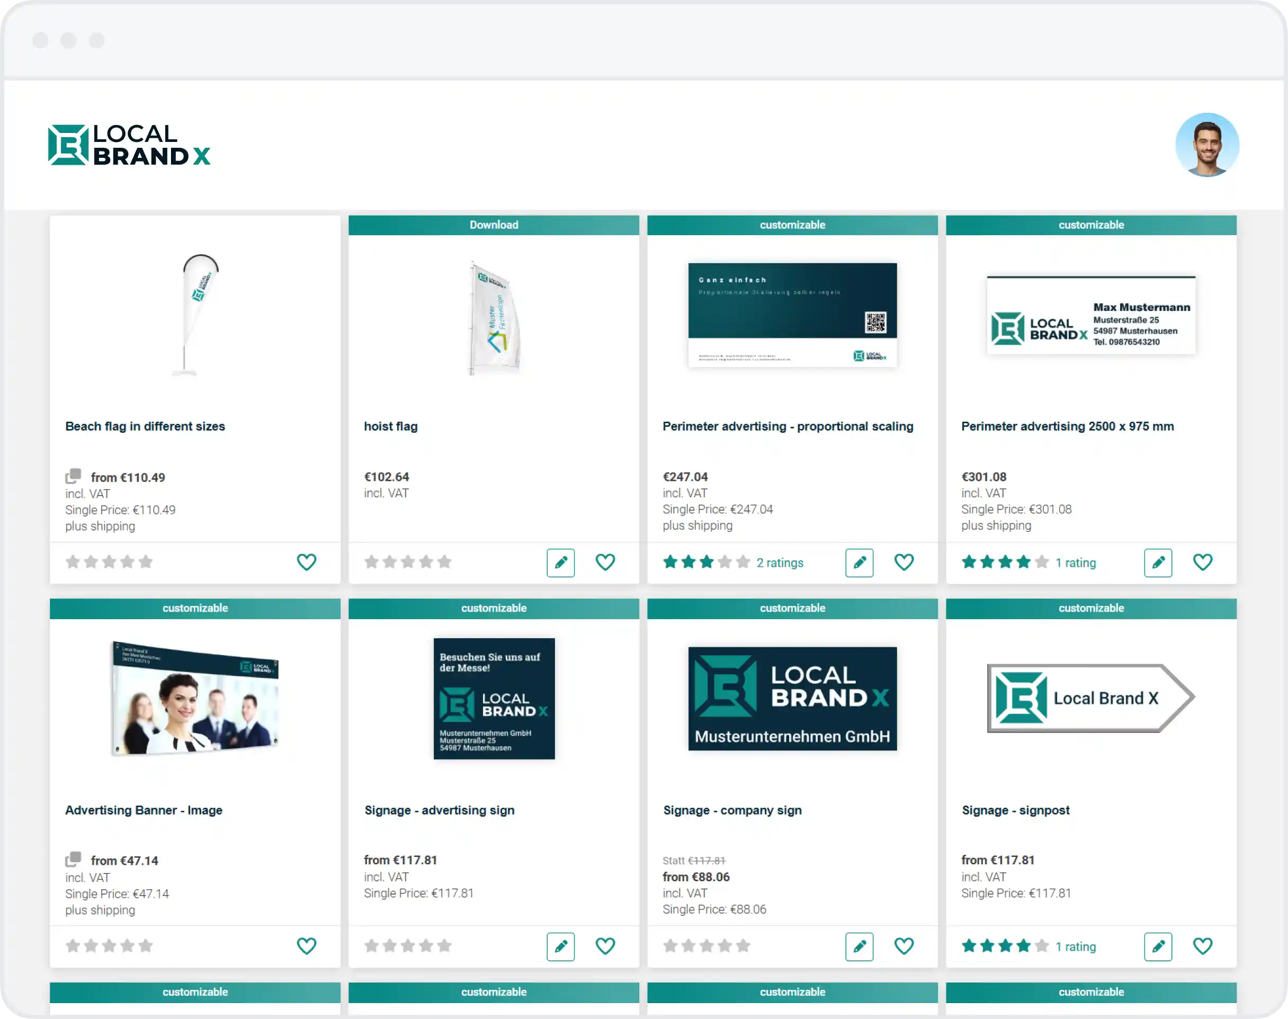This screenshot has width=1288, height=1019.
Task: Open Advertising Banner - Image product link
Action: click(x=144, y=810)
